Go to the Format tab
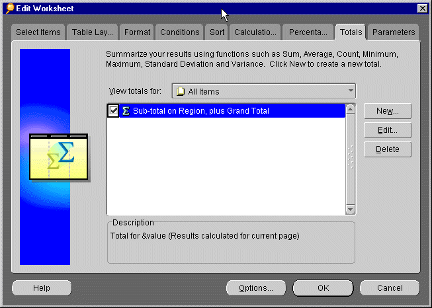This screenshot has height=308, width=432. coord(137,32)
